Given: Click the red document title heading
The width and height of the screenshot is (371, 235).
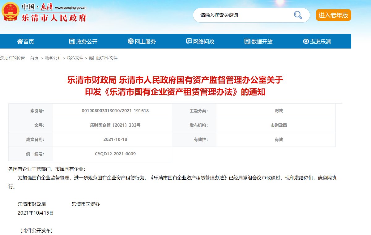Looking at the screenshot, I should point(175,86).
